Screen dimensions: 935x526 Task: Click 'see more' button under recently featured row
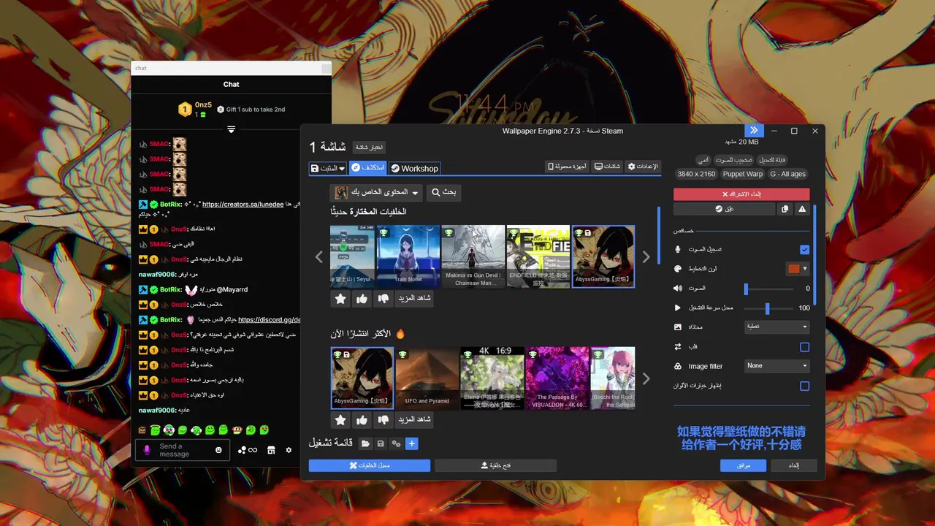414,298
